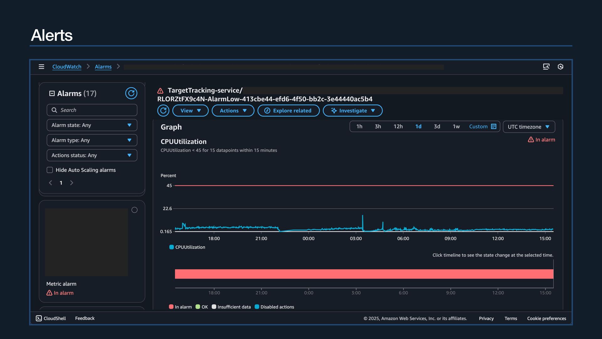Click the top-right screen monitor icon
This screenshot has width=602, height=339.
tap(546, 67)
